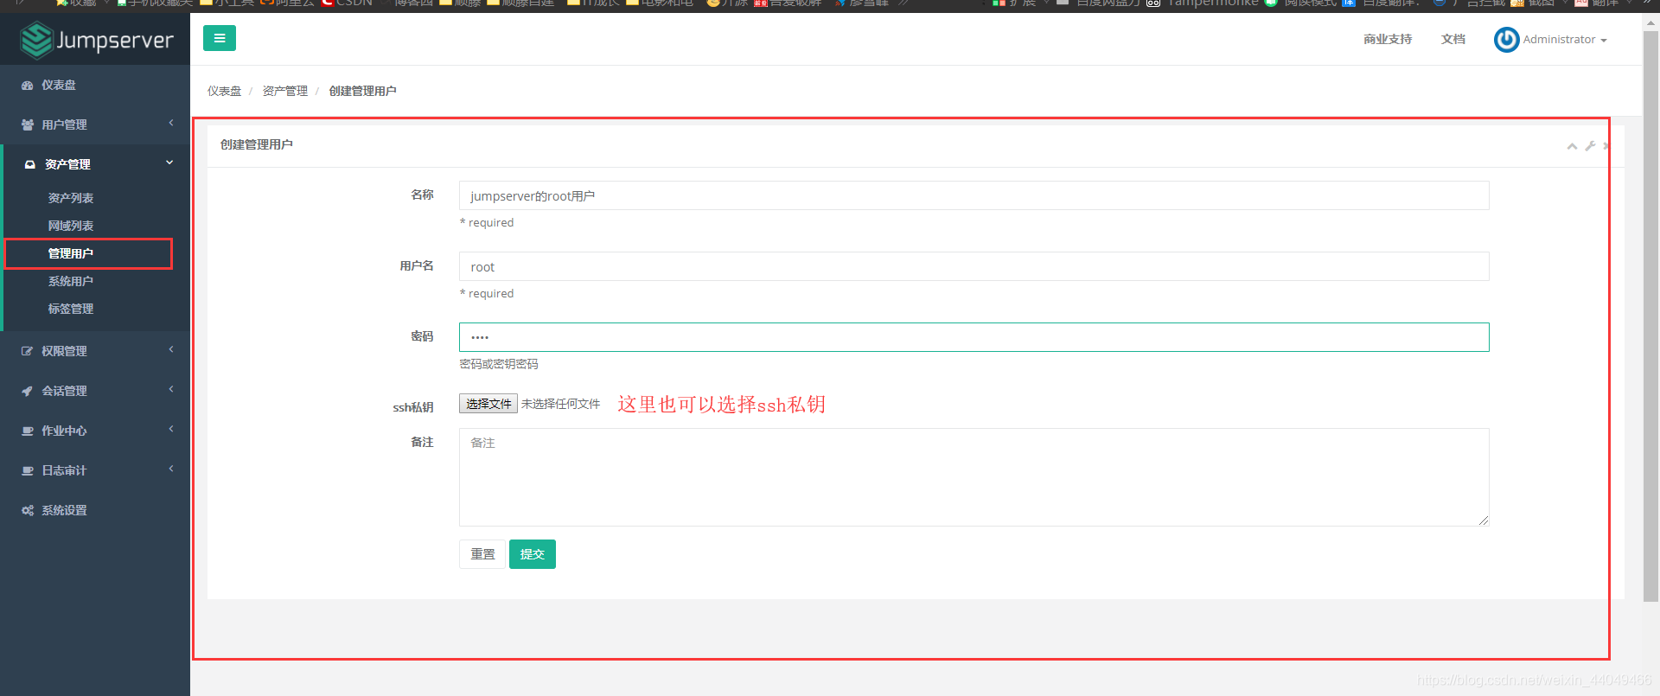Expand 用户管理 menu arrow
The width and height of the screenshot is (1660, 696).
(x=171, y=124)
